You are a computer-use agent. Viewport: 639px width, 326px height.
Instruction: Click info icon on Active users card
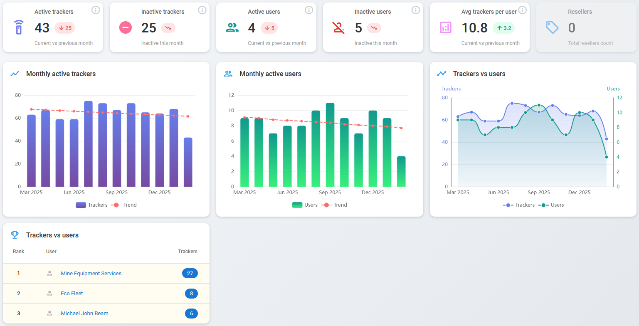click(309, 10)
